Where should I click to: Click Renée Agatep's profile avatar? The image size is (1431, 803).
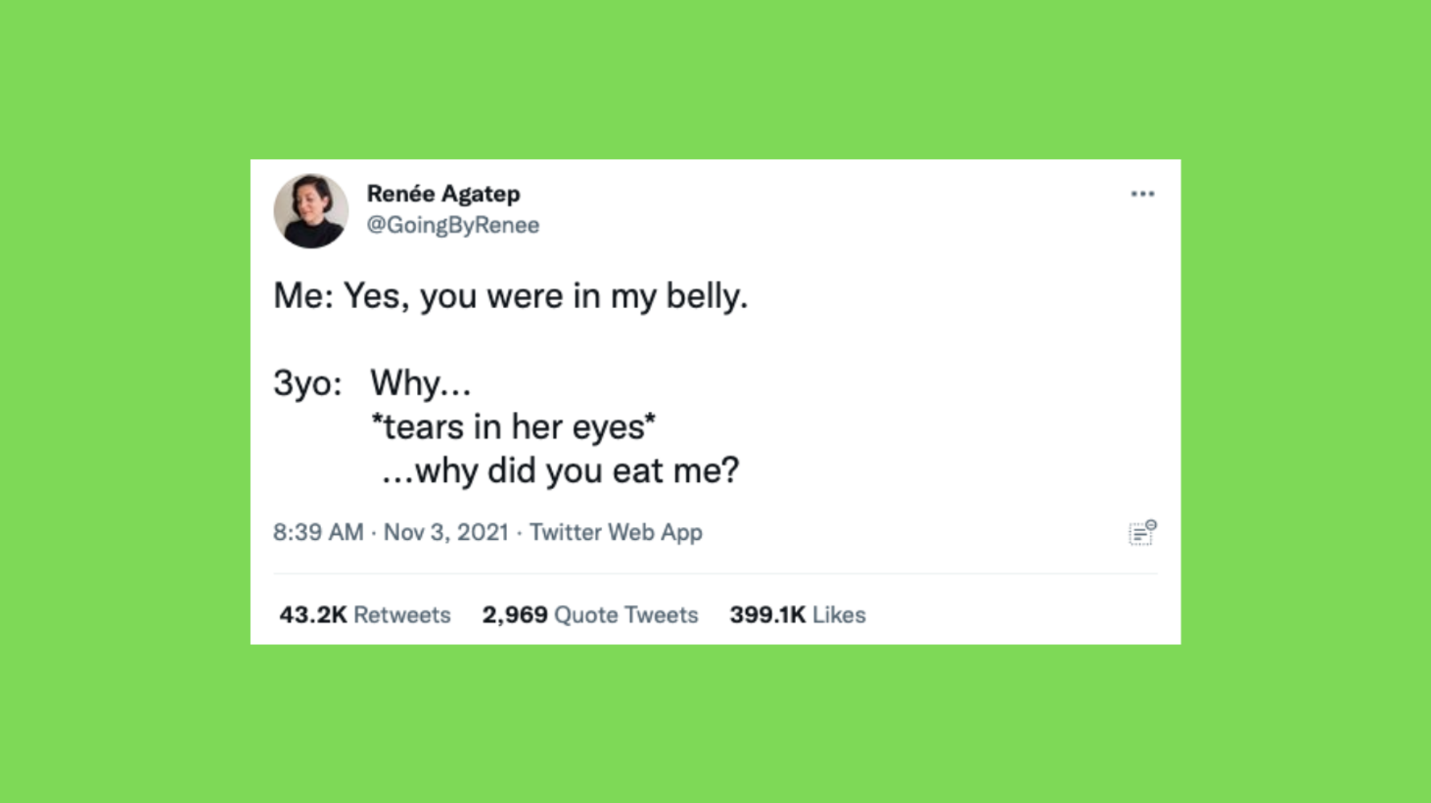tap(313, 212)
